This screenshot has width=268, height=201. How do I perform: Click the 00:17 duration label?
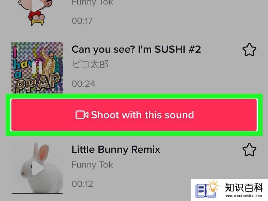82,21
